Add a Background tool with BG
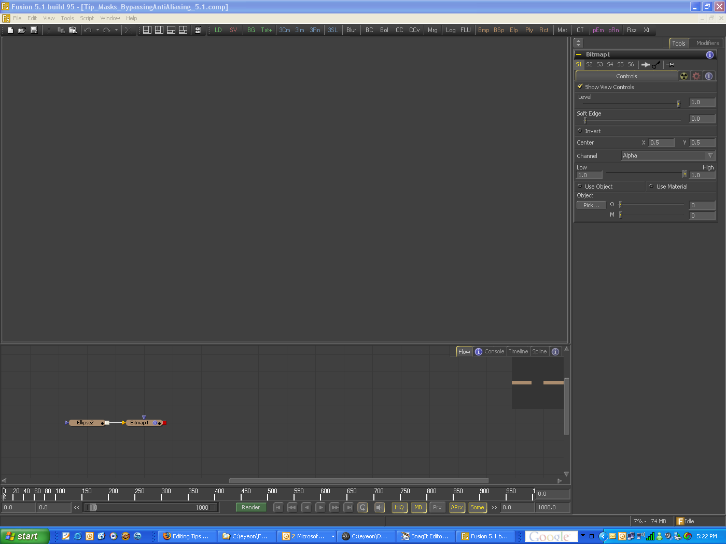Screen dimensions: 726x544 click(251, 30)
